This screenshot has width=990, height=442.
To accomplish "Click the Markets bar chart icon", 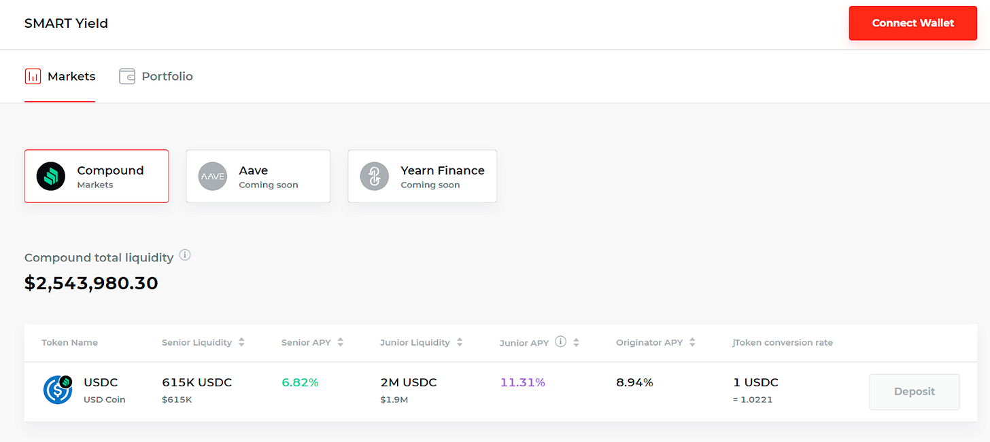I will point(33,76).
